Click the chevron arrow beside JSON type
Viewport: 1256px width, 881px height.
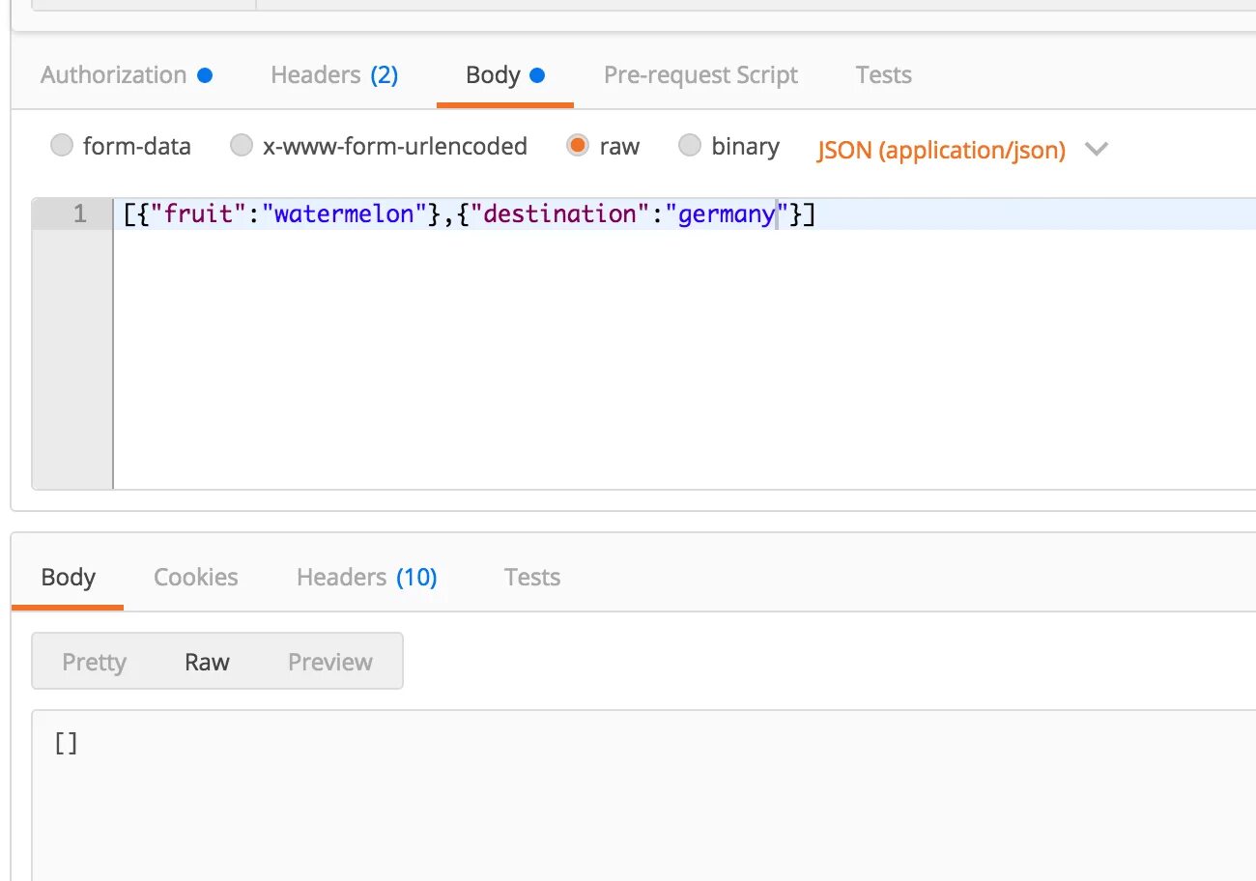tap(1097, 150)
